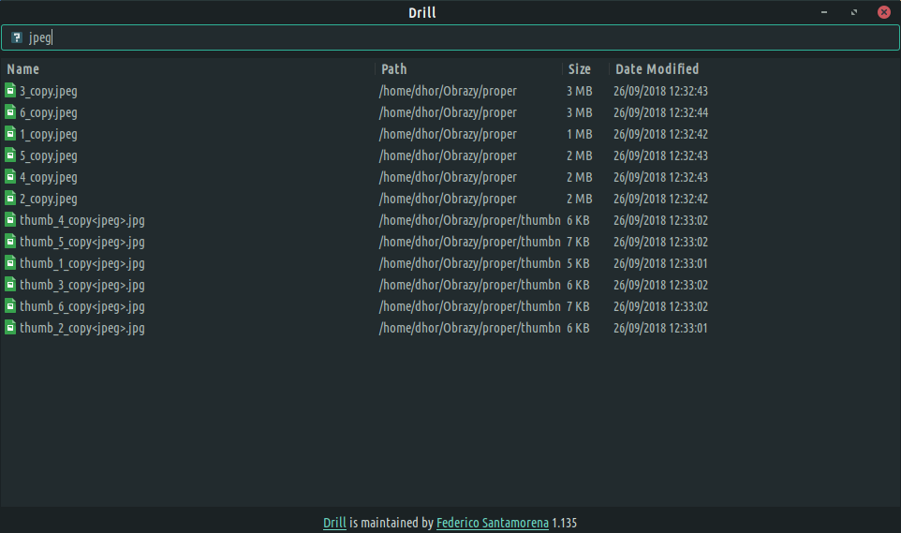Click the path cell of 1_copy.jpeg

[448, 134]
